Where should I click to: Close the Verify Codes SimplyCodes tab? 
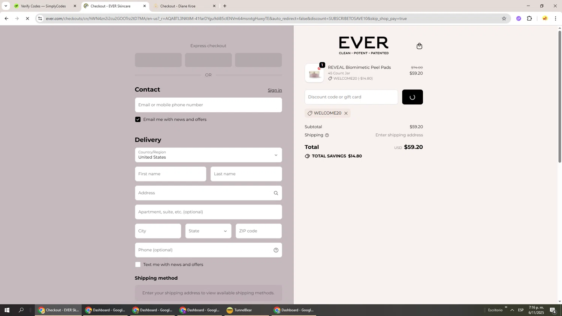(x=75, y=6)
